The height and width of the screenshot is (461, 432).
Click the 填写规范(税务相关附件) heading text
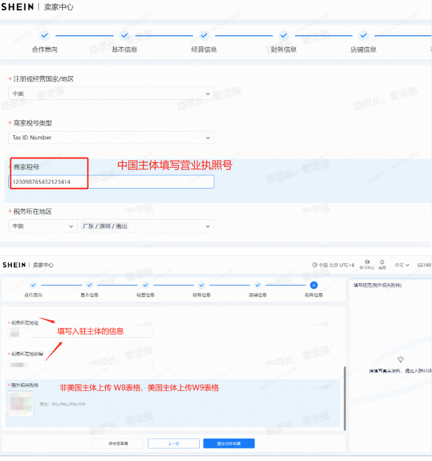click(x=378, y=285)
